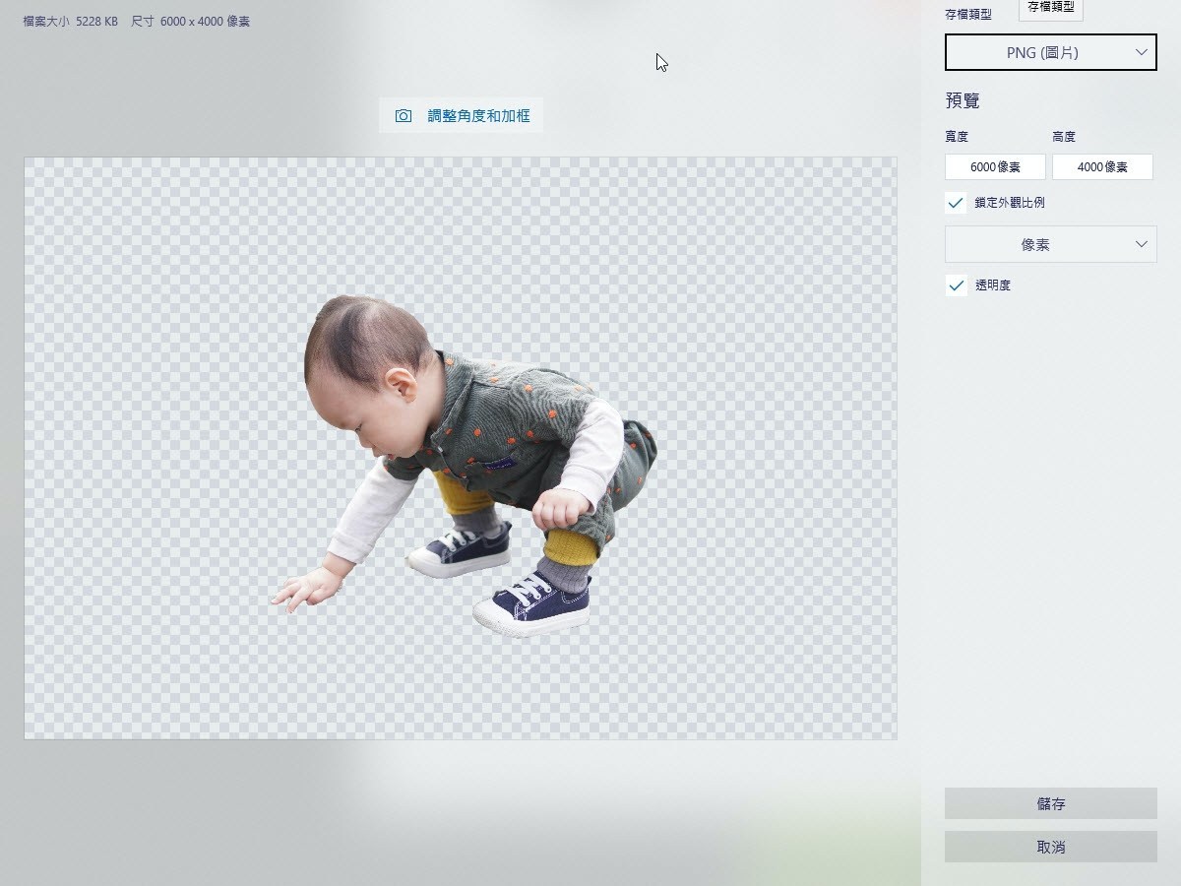Screen dimensions: 1181x886
Task: Open the 像素 unit dropdown
Action: coord(1051,244)
